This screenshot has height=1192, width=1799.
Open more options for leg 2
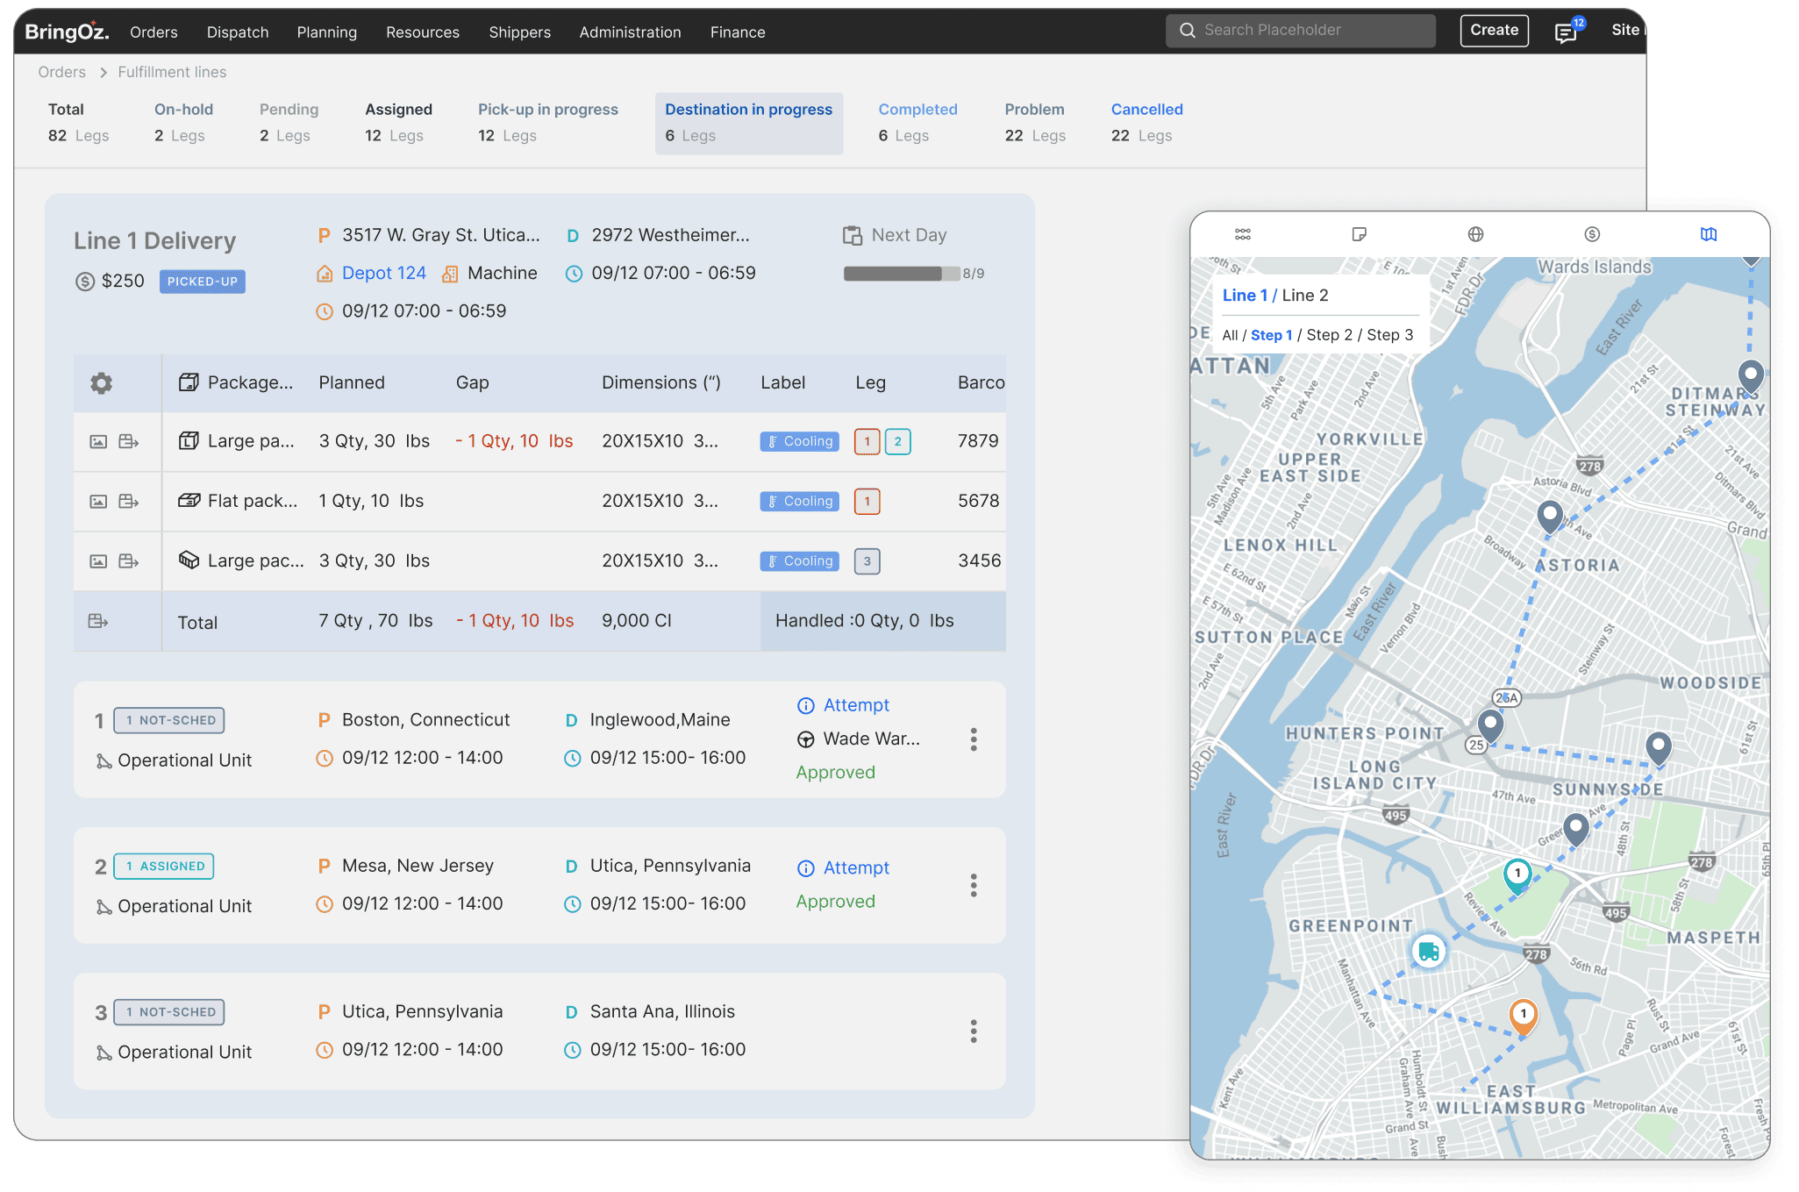(974, 885)
